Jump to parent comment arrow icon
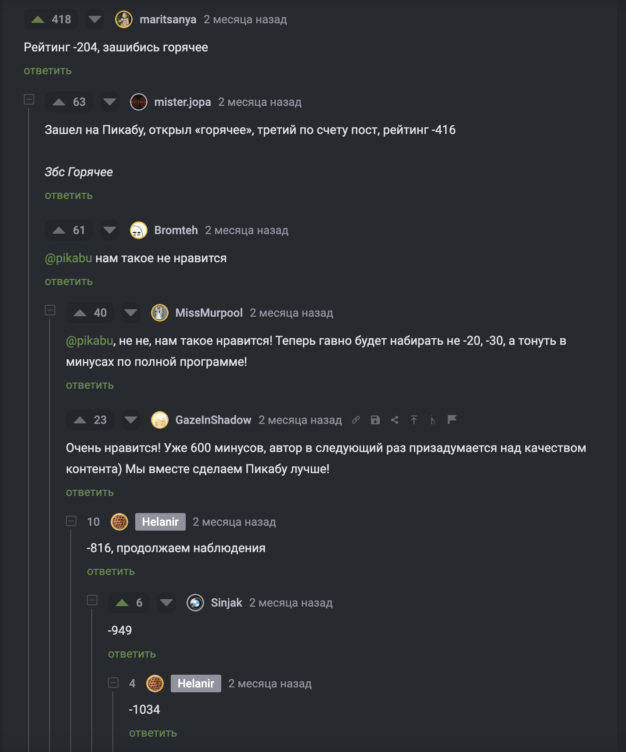The image size is (626, 752). pyautogui.click(x=414, y=420)
